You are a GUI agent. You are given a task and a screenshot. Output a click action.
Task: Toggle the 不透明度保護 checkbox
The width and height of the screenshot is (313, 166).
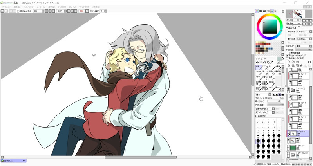[x=287, y=53]
